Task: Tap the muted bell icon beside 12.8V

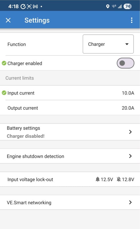Action: (x=119, y=179)
